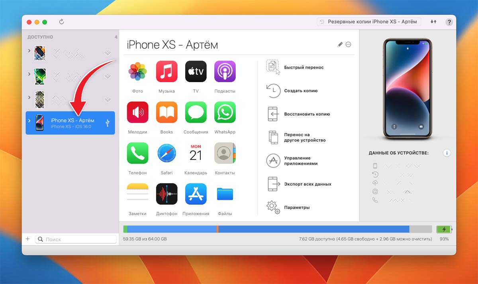478x284 pixels.
Task: Click Создать копию to back up
Action: (292, 91)
